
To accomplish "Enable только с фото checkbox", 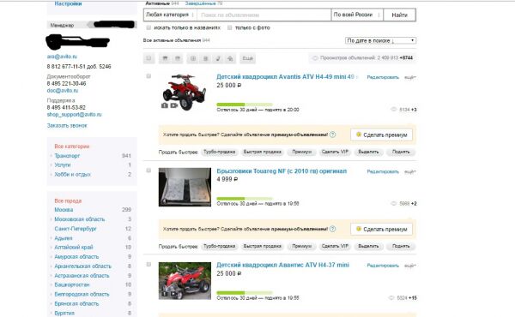I will tap(230, 27).
